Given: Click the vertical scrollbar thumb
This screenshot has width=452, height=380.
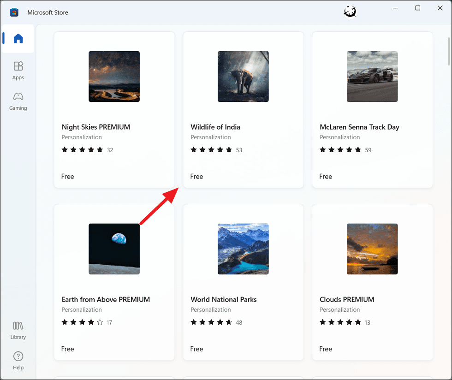Looking at the screenshot, I should point(449,51).
